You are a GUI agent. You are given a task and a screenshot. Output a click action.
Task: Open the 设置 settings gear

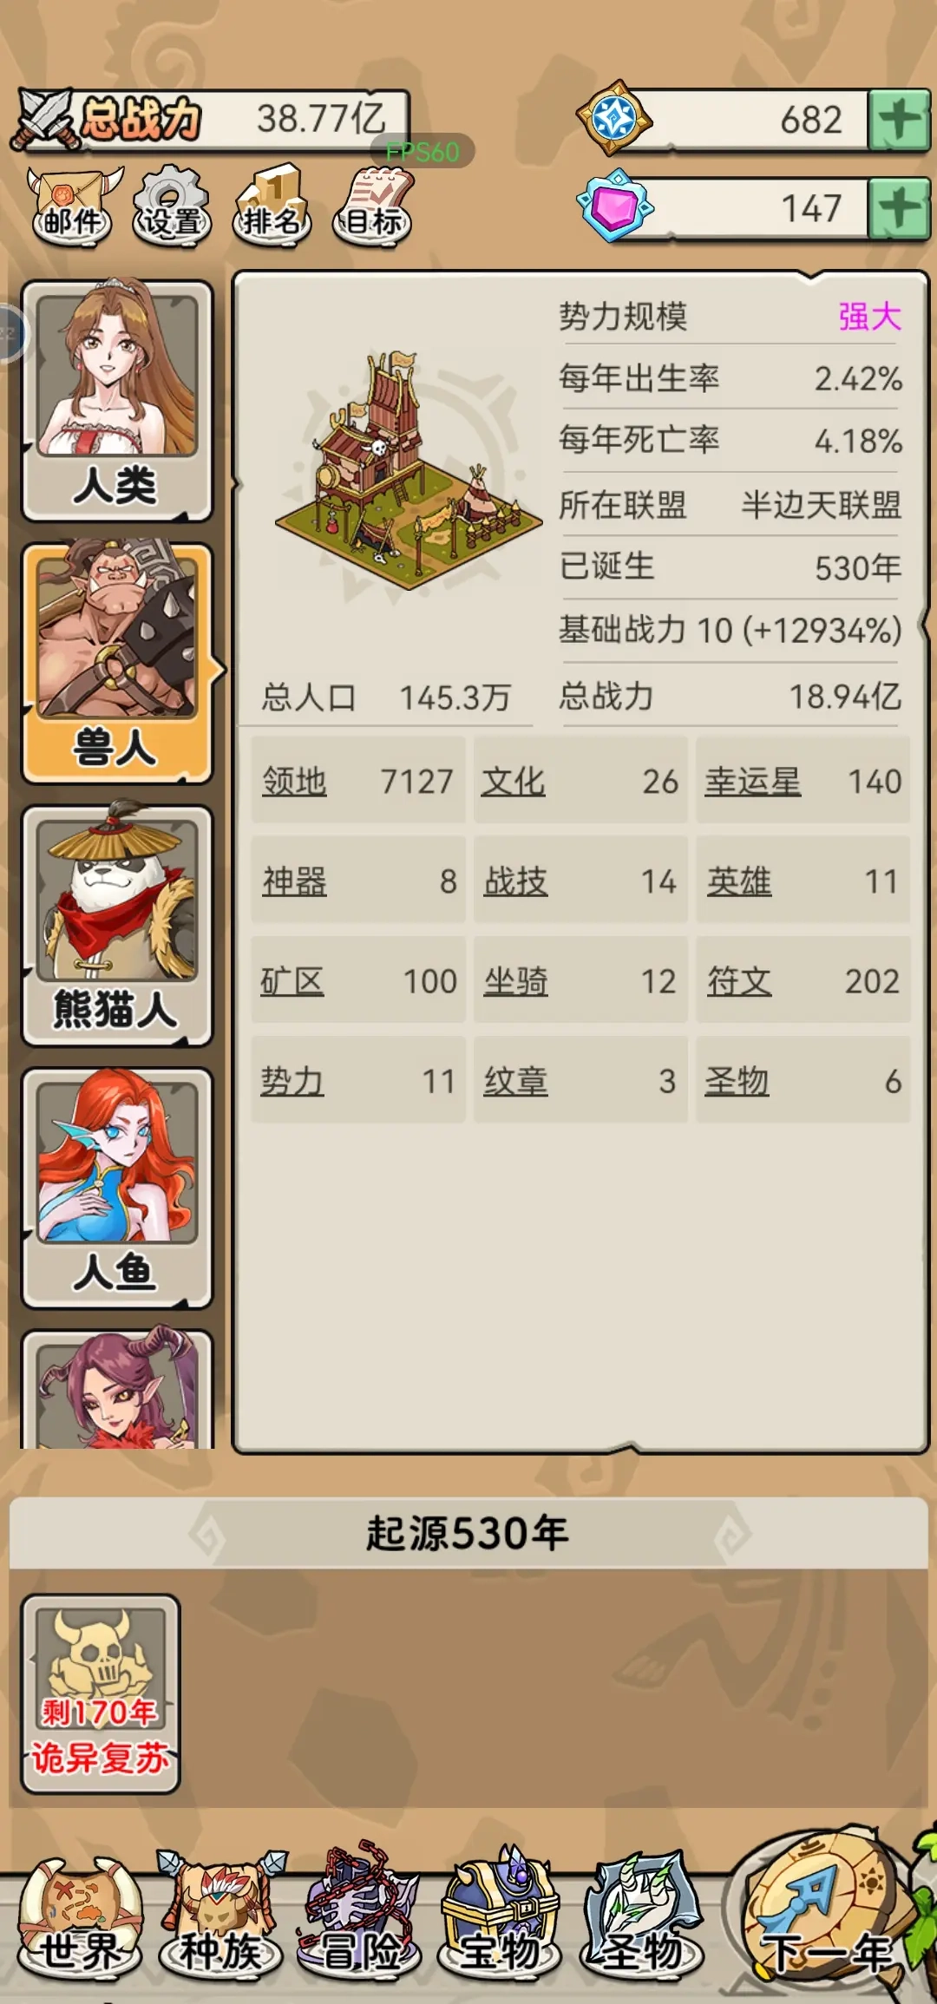172,206
